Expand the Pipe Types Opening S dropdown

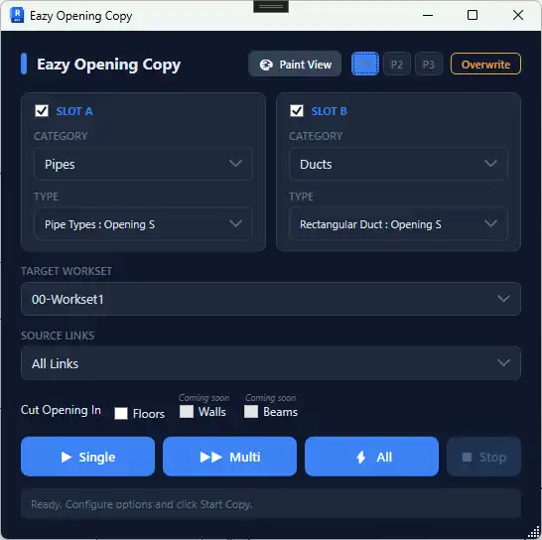coord(144,224)
